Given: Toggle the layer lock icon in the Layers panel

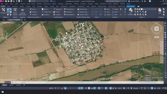Looking at the screenshot, I should pos(139,9).
